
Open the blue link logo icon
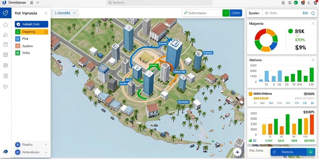[x=6, y=13]
